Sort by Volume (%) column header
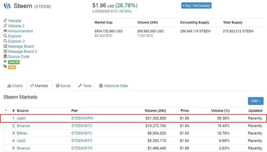The height and width of the screenshot is (152, 267). [x=220, y=111]
